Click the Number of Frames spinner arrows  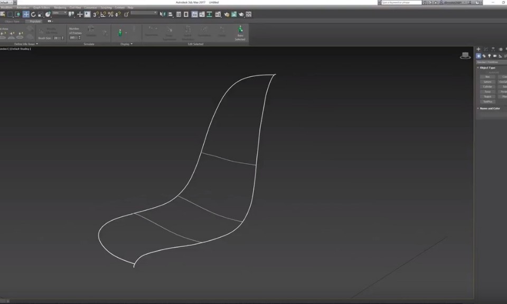(79, 38)
